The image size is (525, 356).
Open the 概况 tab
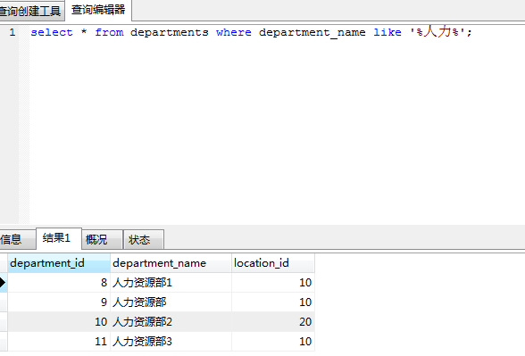102,239
